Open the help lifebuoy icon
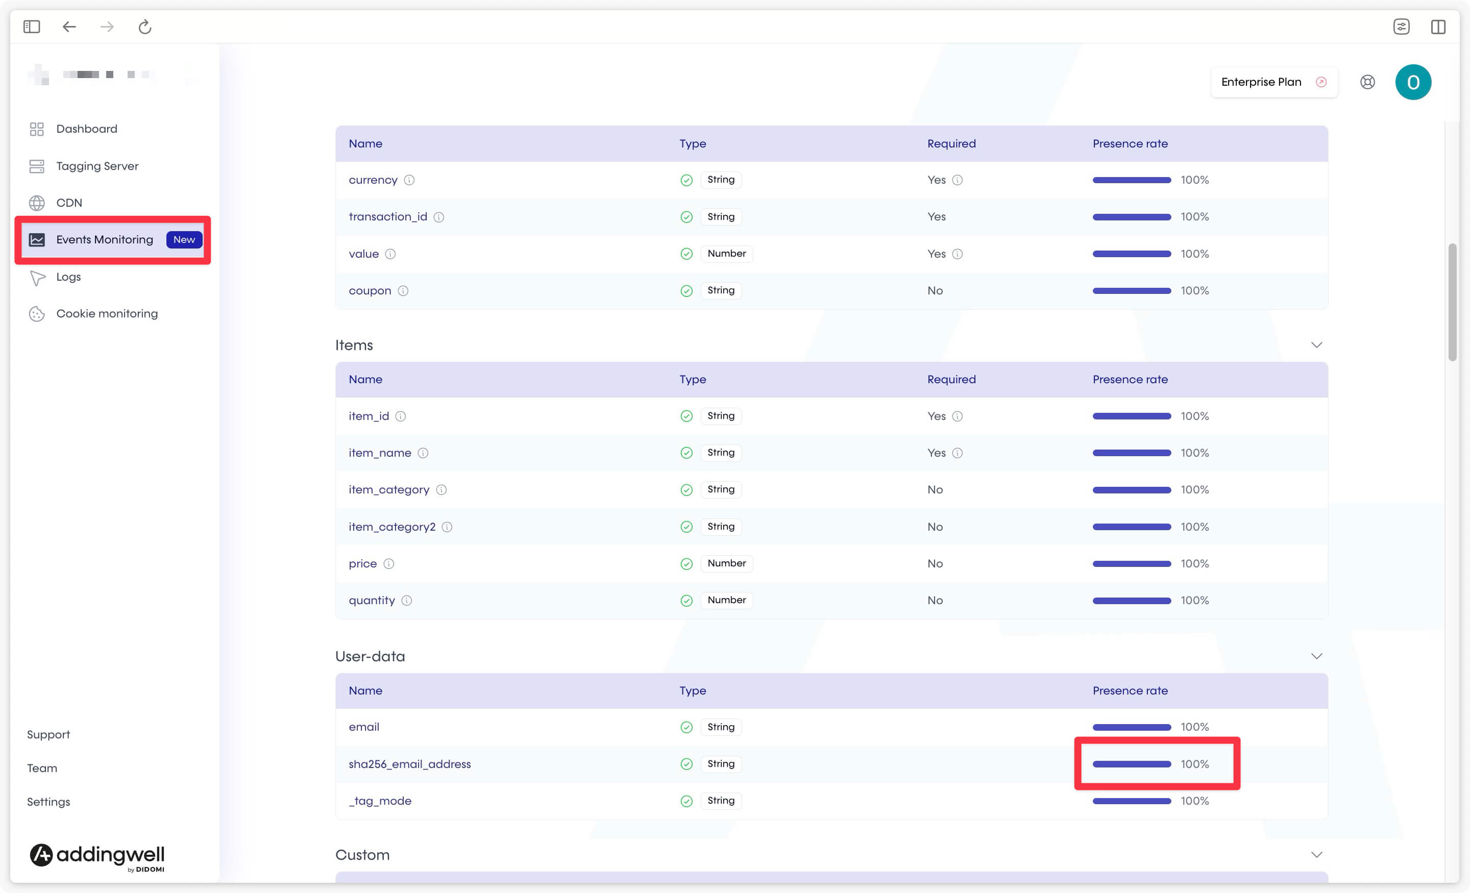 pyautogui.click(x=1367, y=82)
